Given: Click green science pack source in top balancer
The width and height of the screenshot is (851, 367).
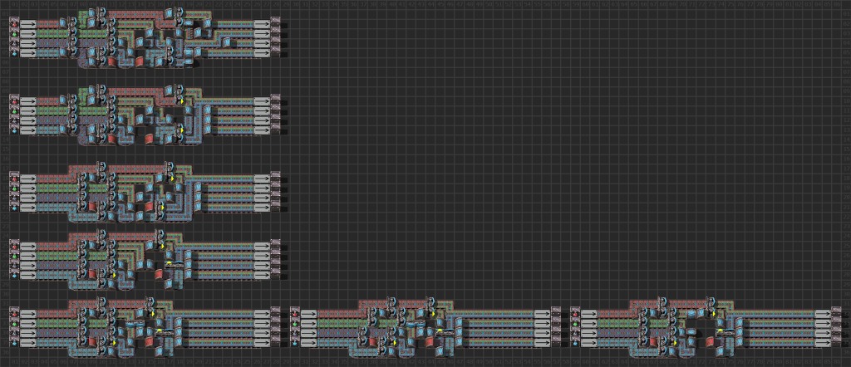Looking at the screenshot, I should [x=15, y=33].
